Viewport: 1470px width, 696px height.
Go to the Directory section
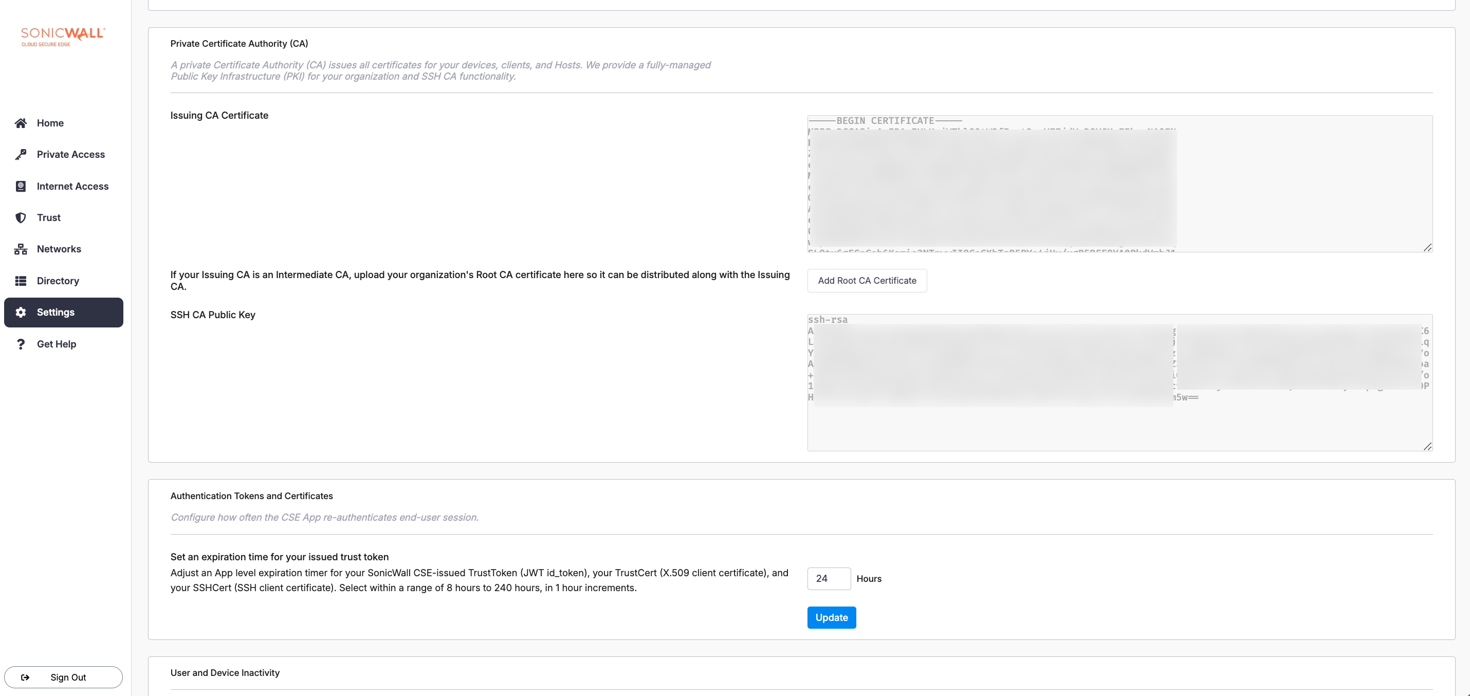click(x=58, y=281)
